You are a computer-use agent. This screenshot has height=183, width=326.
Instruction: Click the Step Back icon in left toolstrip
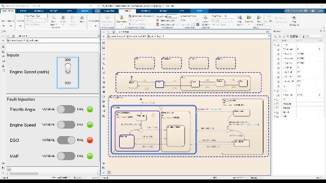click(53, 18)
